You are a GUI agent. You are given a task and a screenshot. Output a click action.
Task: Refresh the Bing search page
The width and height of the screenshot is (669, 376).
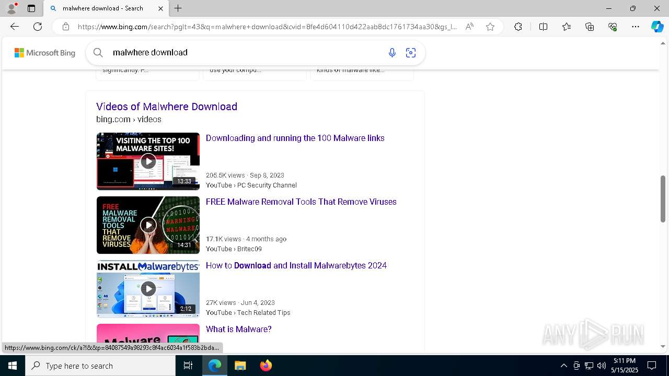(38, 27)
